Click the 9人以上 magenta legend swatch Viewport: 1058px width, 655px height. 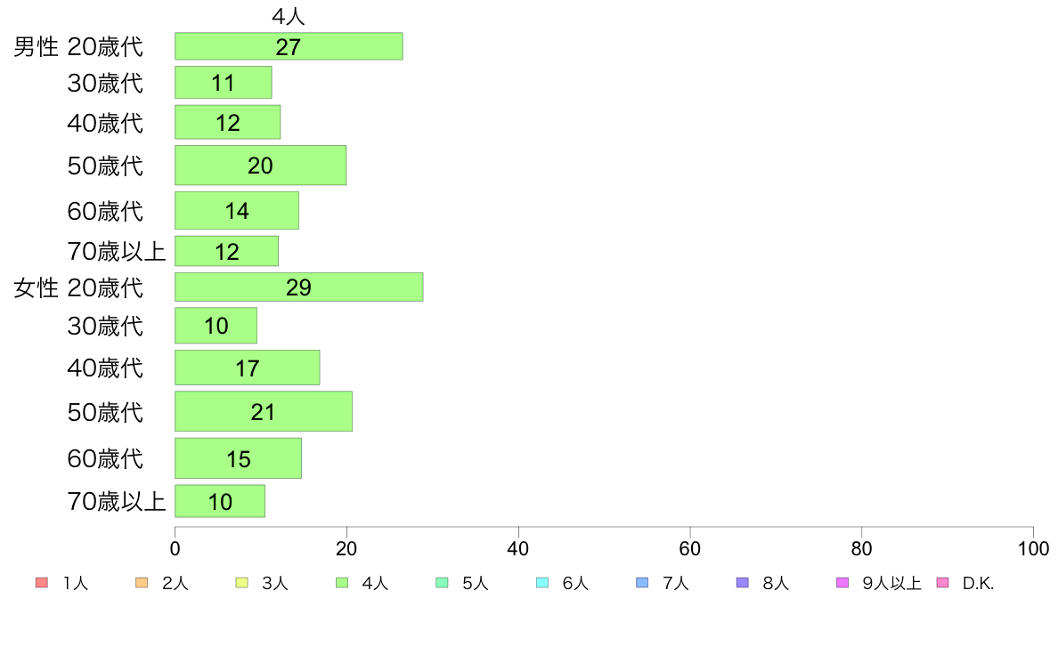(x=842, y=583)
